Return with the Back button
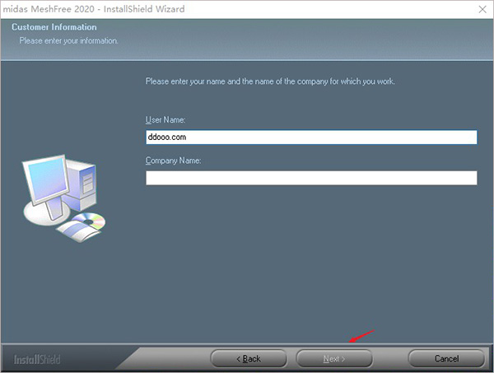The width and height of the screenshot is (494, 373). pos(249,358)
